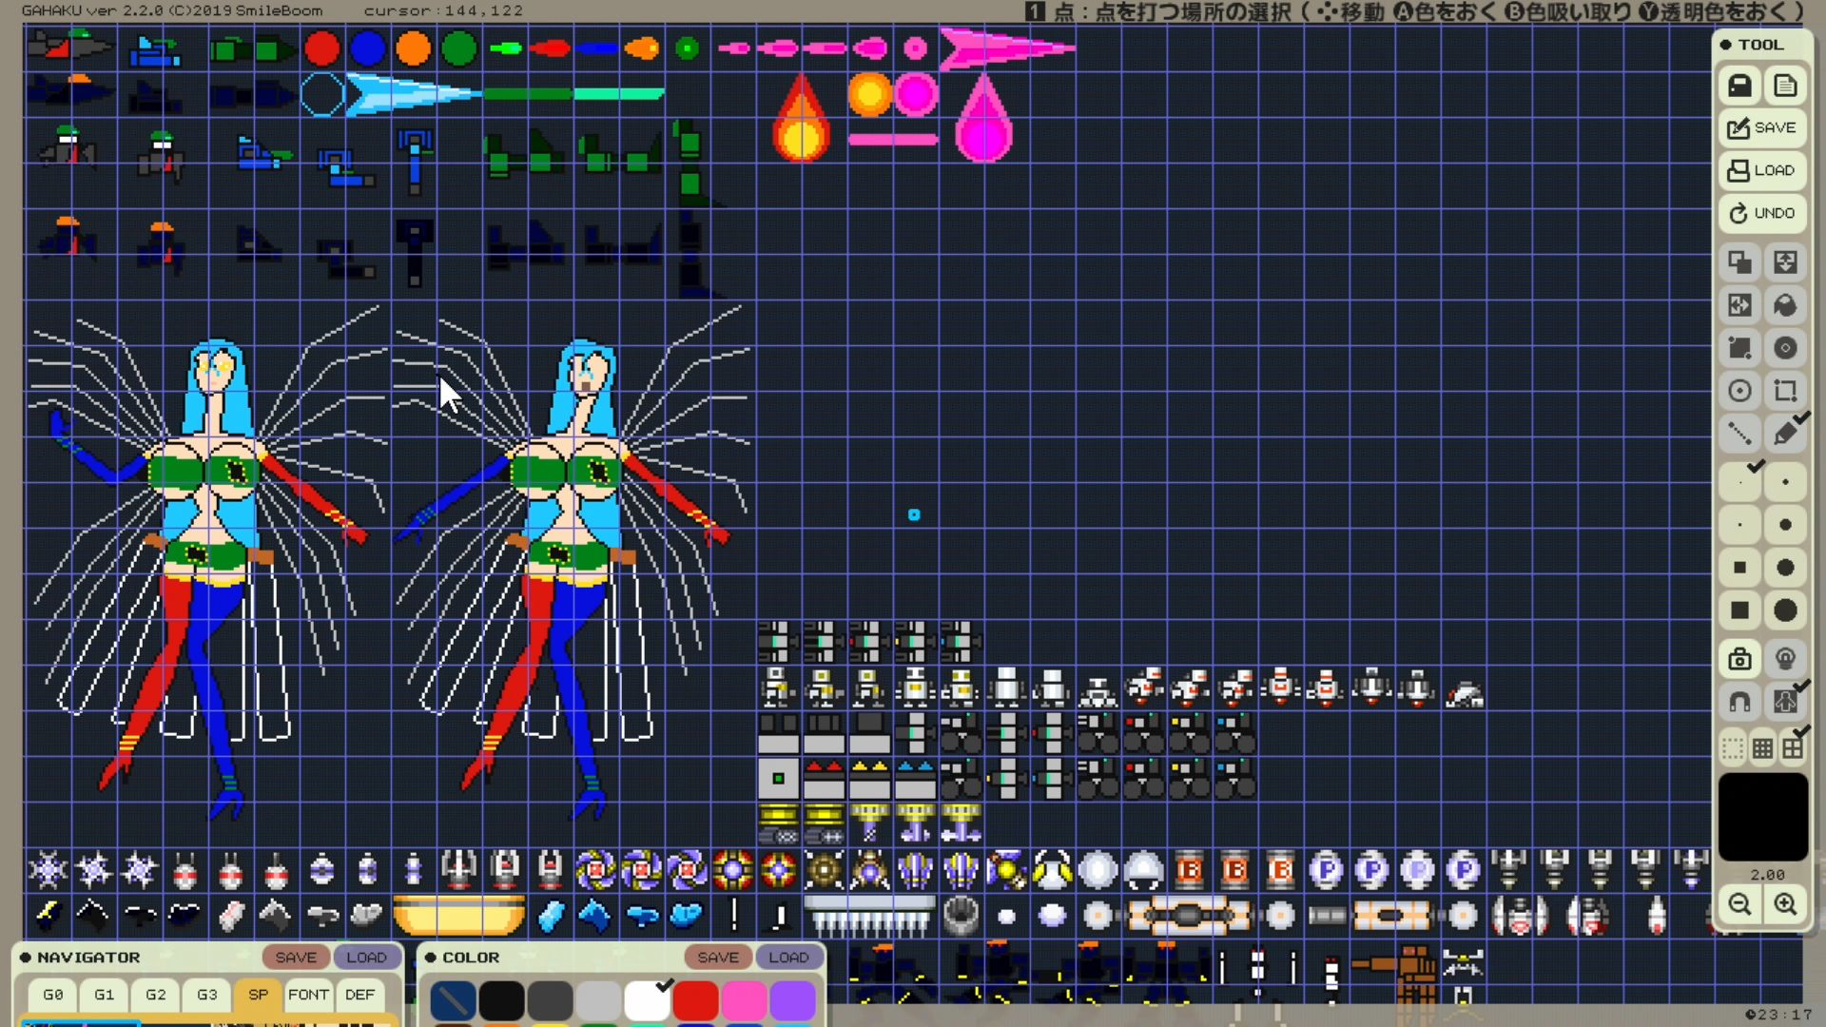Switch to the G1 tab
Screen dimensions: 1826x1027
[x=105, y=995]
